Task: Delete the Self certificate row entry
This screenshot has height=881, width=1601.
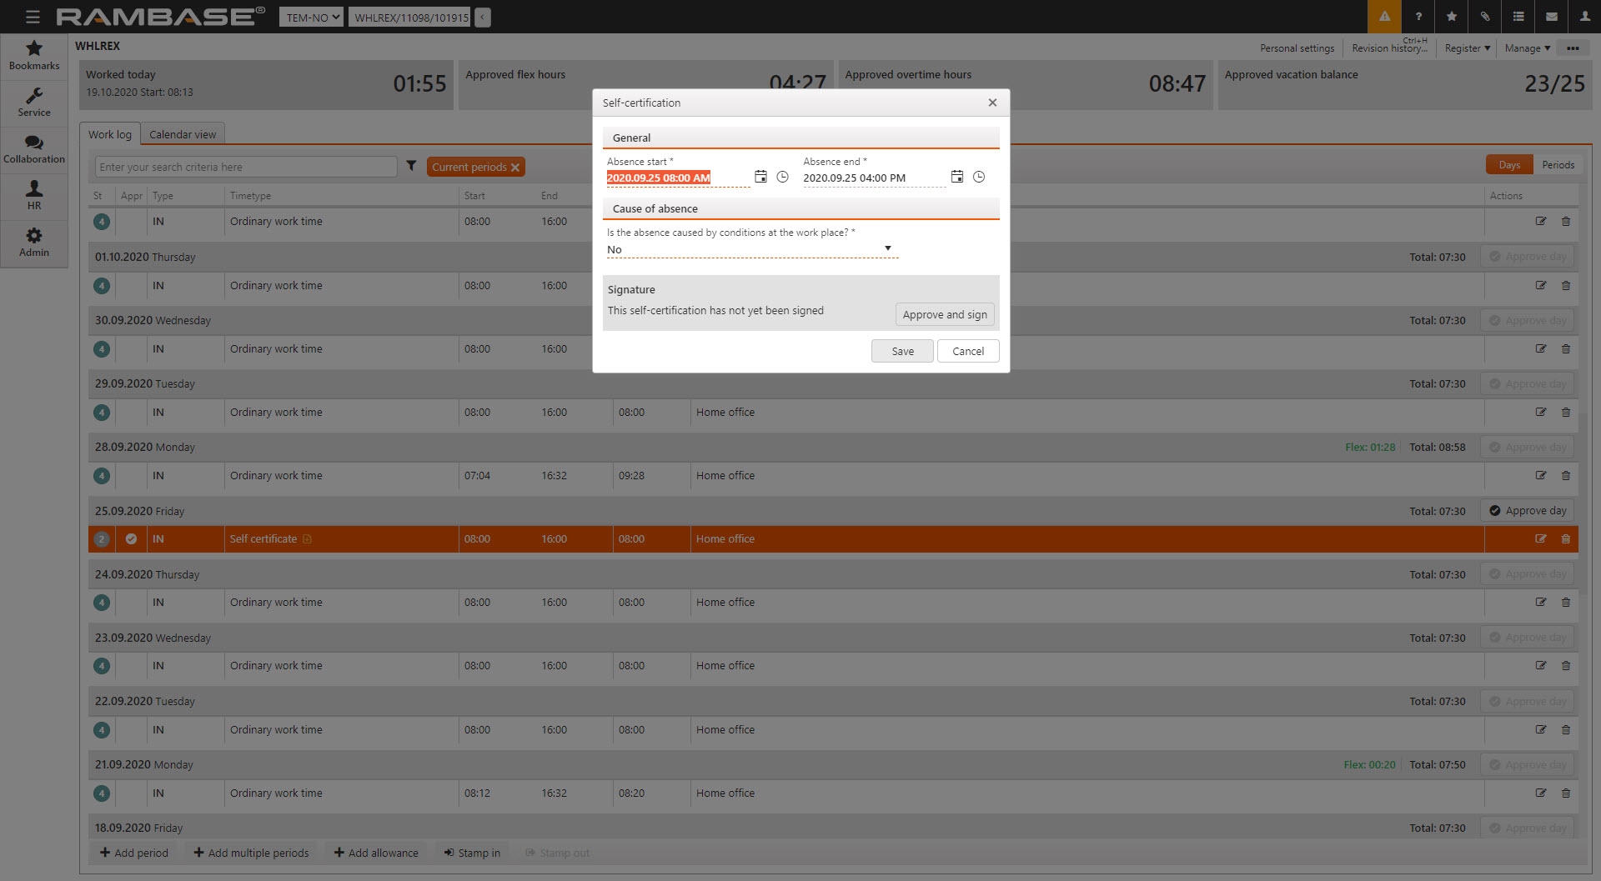Action: pos(1566,539)
